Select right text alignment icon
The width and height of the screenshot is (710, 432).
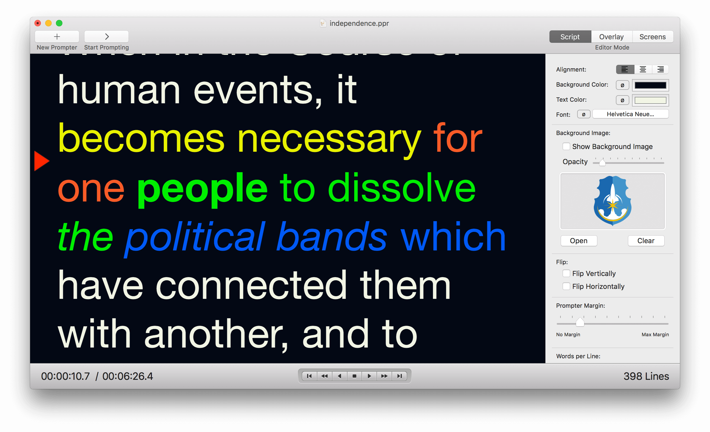(x=659, y=68)
